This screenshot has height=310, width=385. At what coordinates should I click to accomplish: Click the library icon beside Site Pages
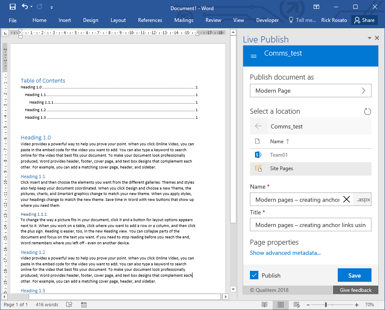click(x=258, y=168)
